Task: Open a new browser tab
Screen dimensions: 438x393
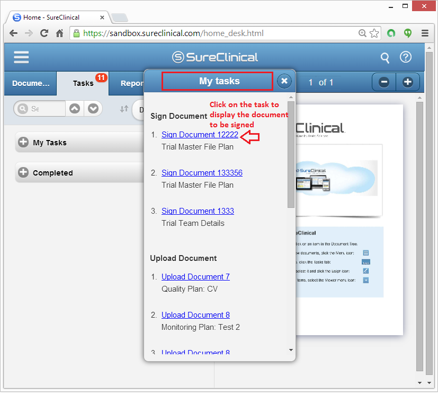Action: [120, 18]
